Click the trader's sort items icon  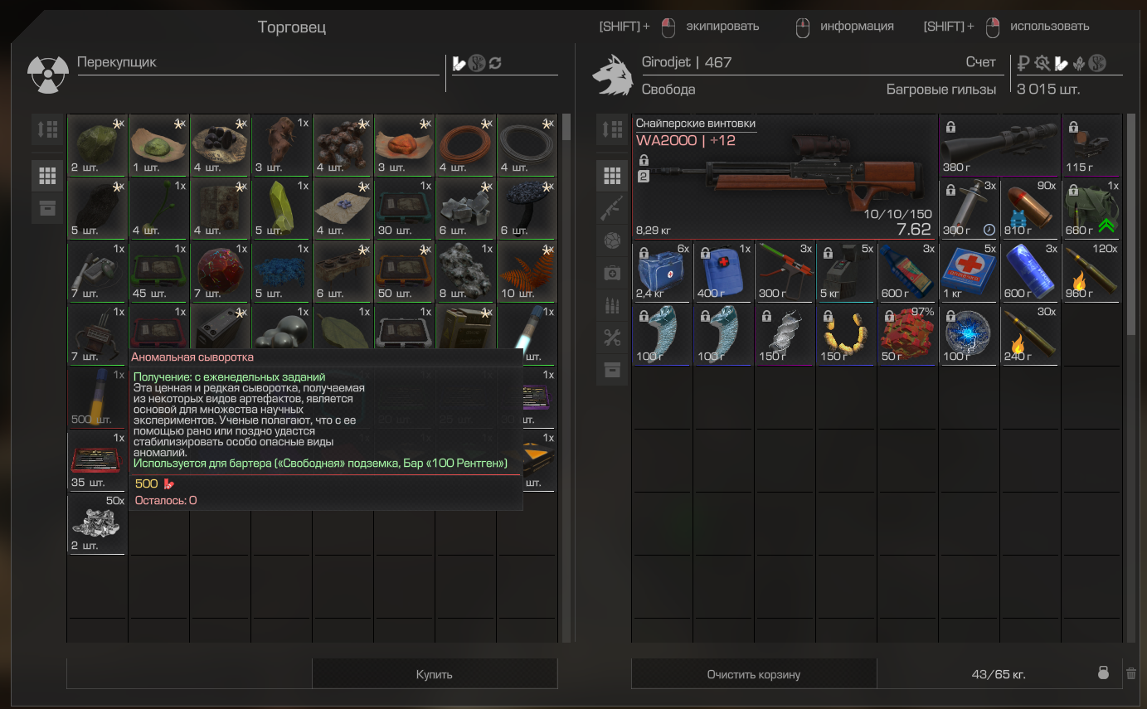point(47,129)
